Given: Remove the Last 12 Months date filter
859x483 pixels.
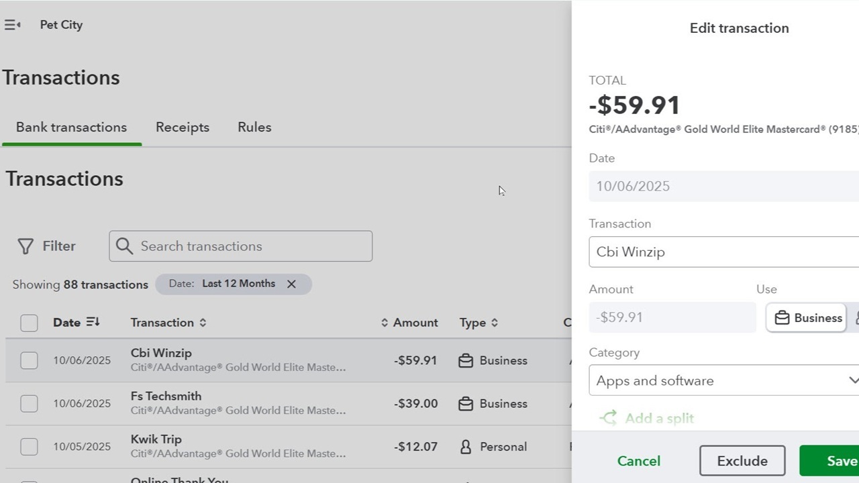Looking at the screenshot, I should pos(291,284).
